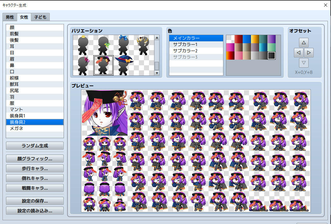
Task: Open the 設定の保存 dialog
Action: click(x=34, y=200)
